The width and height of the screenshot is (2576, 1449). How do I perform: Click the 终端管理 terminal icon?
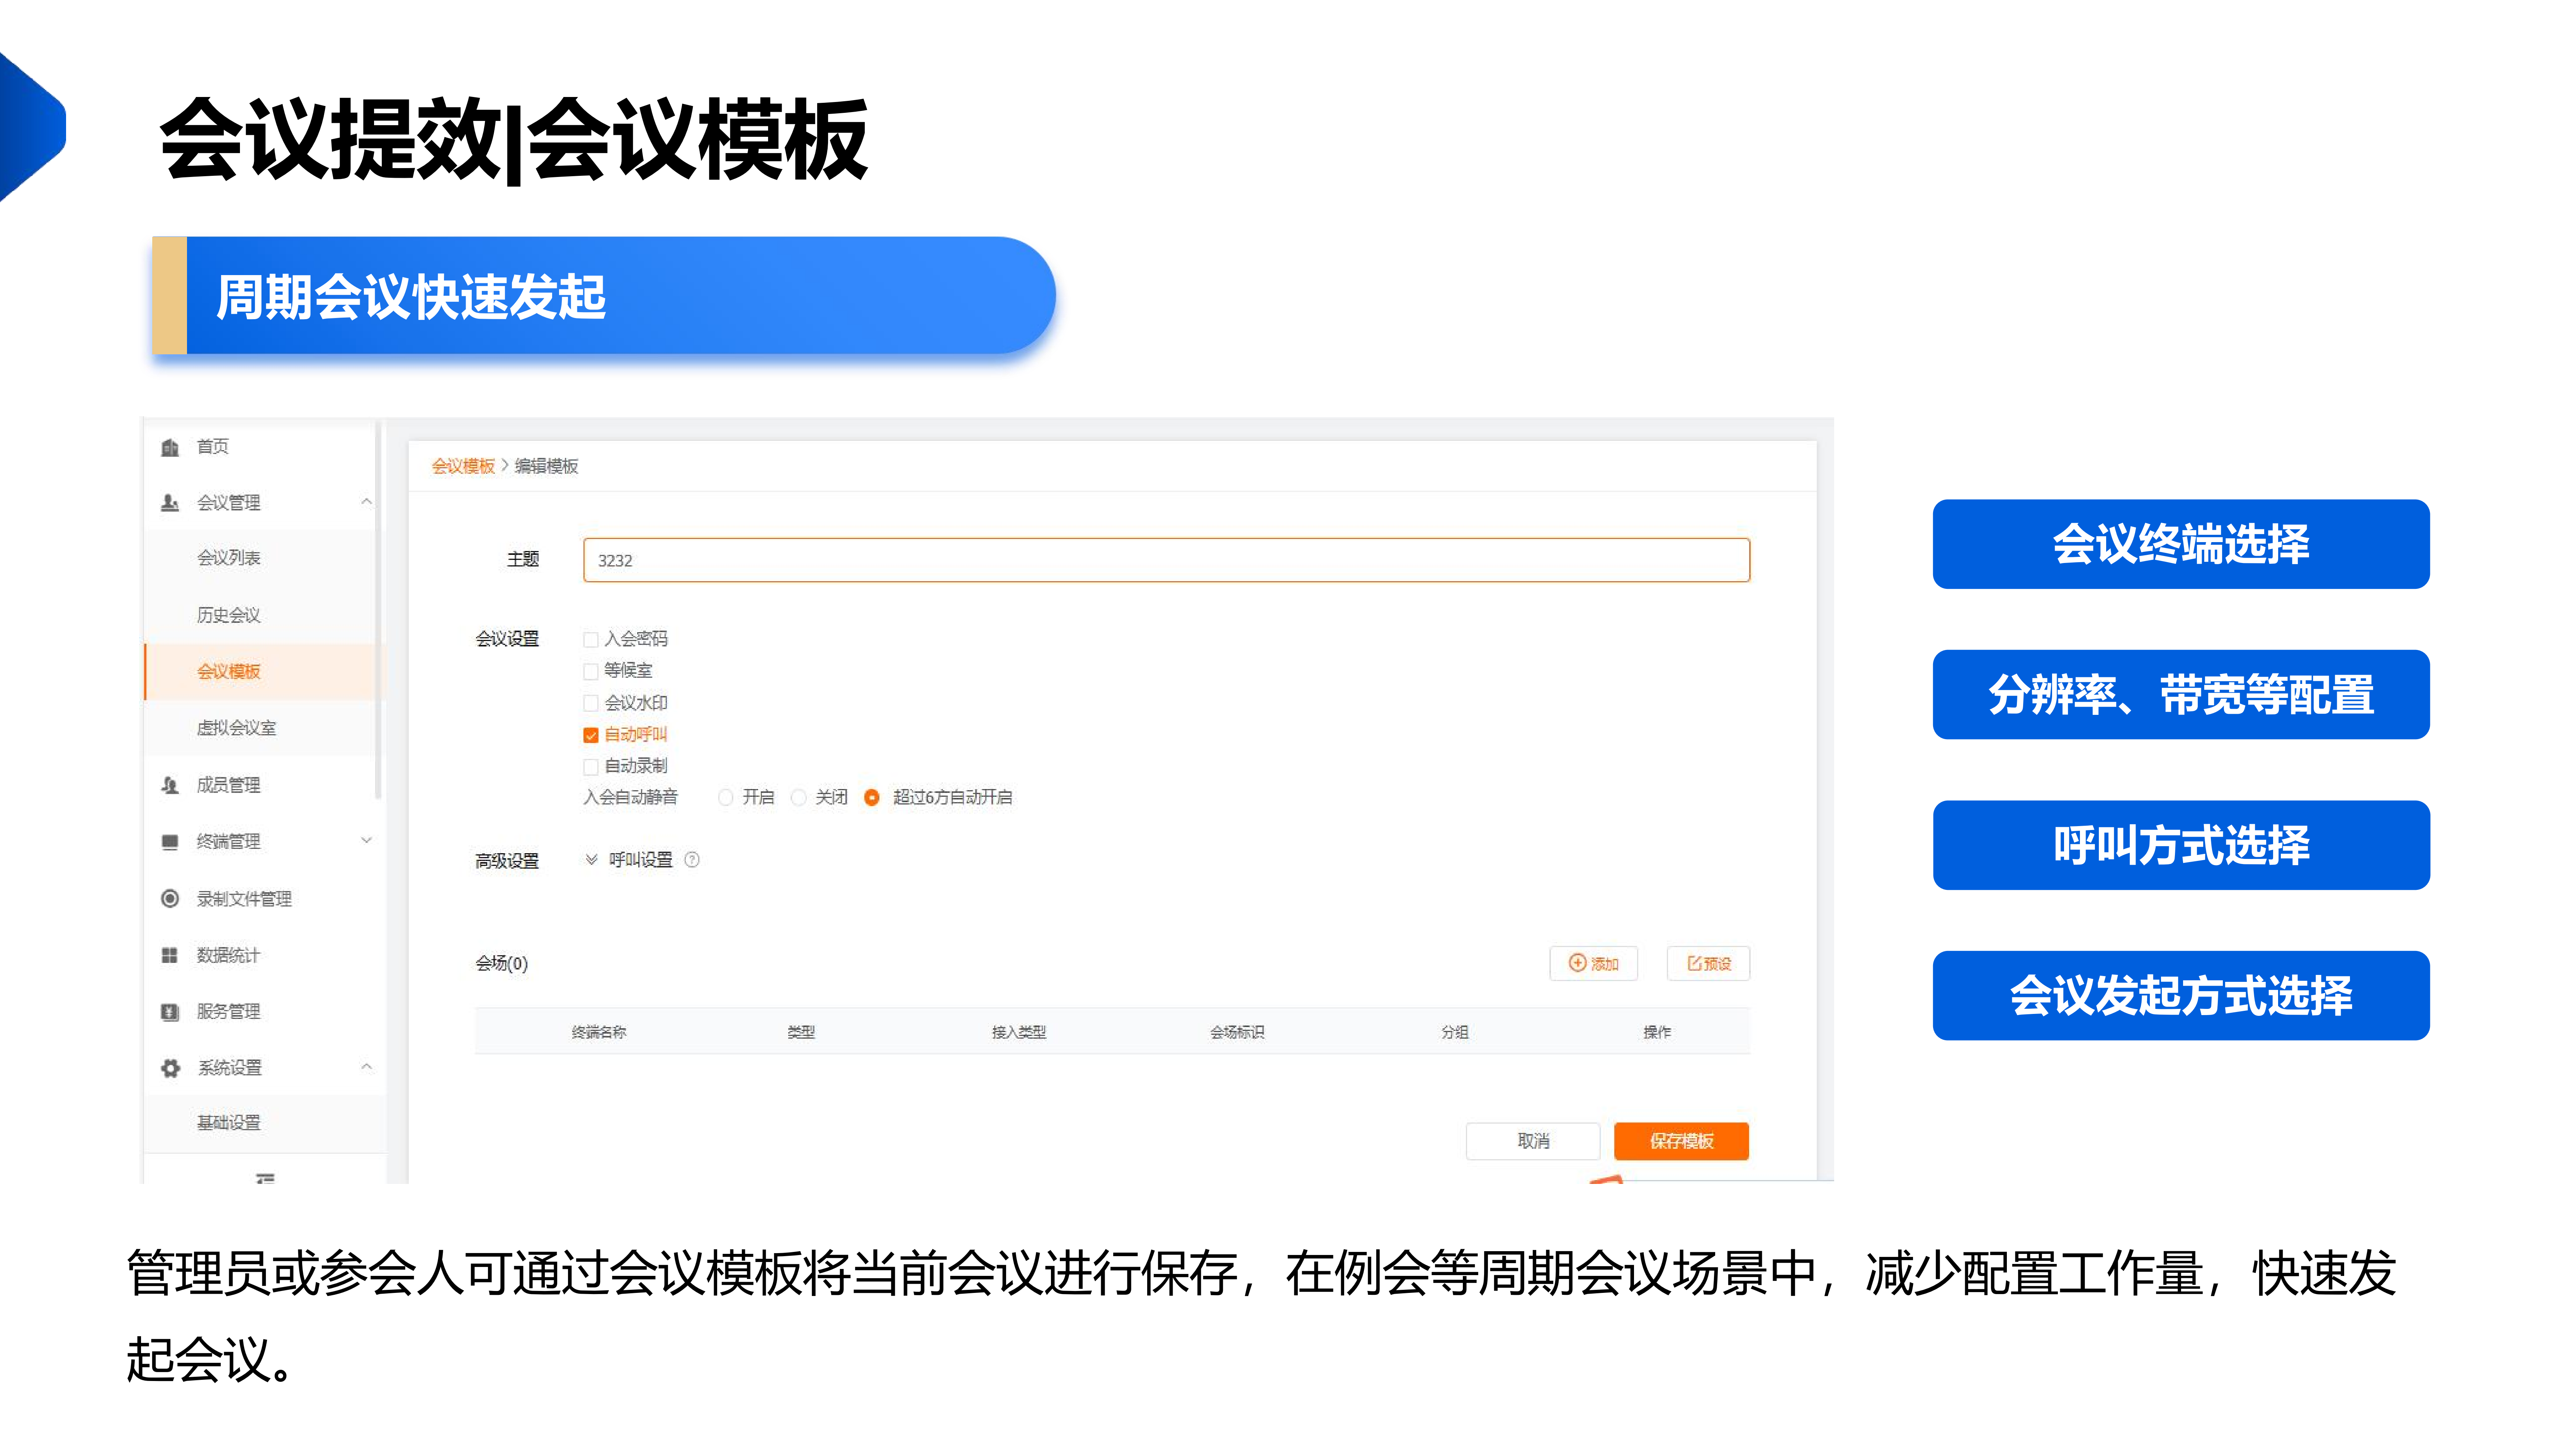(170, 842)
